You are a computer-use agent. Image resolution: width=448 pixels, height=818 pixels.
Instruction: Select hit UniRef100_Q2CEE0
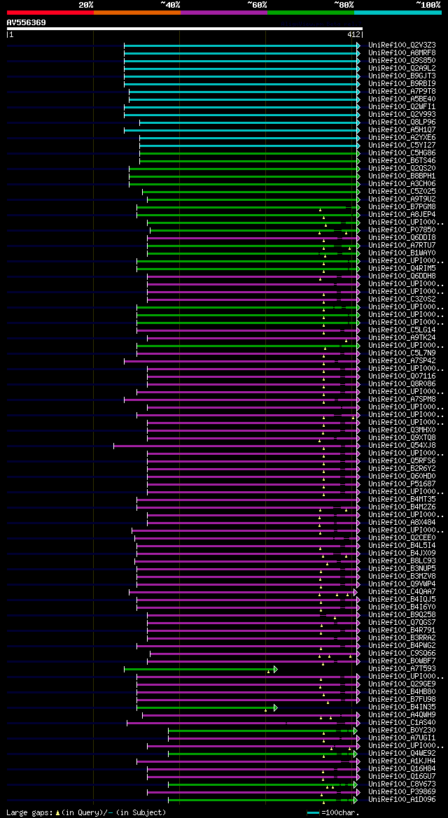tap(402, 538)
